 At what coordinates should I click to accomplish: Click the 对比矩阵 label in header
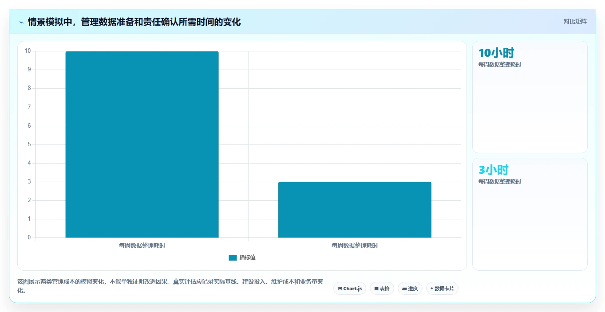(575, 21)
